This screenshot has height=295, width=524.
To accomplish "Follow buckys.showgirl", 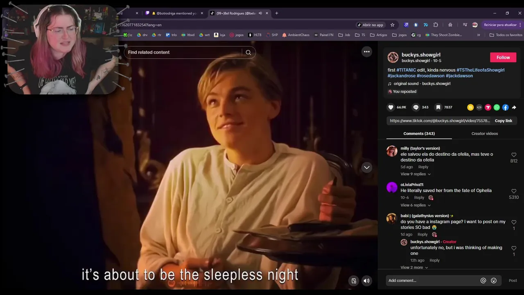I will [503, 57].
